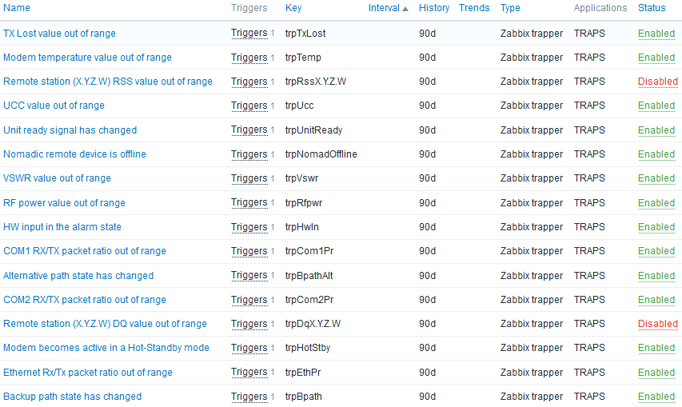Sort table by Name column
The width and height of the screenshot is (682, 407).
tap(17, 8)
